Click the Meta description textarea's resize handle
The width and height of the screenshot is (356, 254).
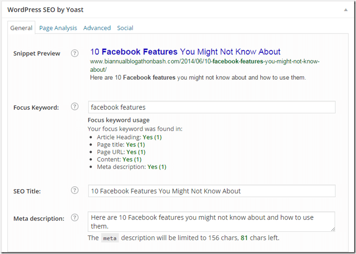[333, 229]
